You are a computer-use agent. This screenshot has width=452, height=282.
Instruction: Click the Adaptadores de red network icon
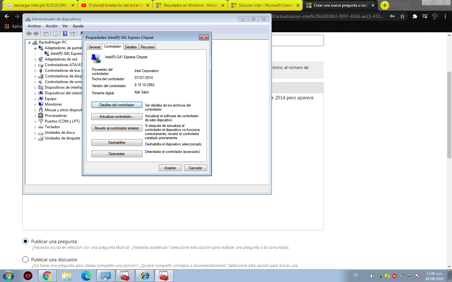(40, 59)
